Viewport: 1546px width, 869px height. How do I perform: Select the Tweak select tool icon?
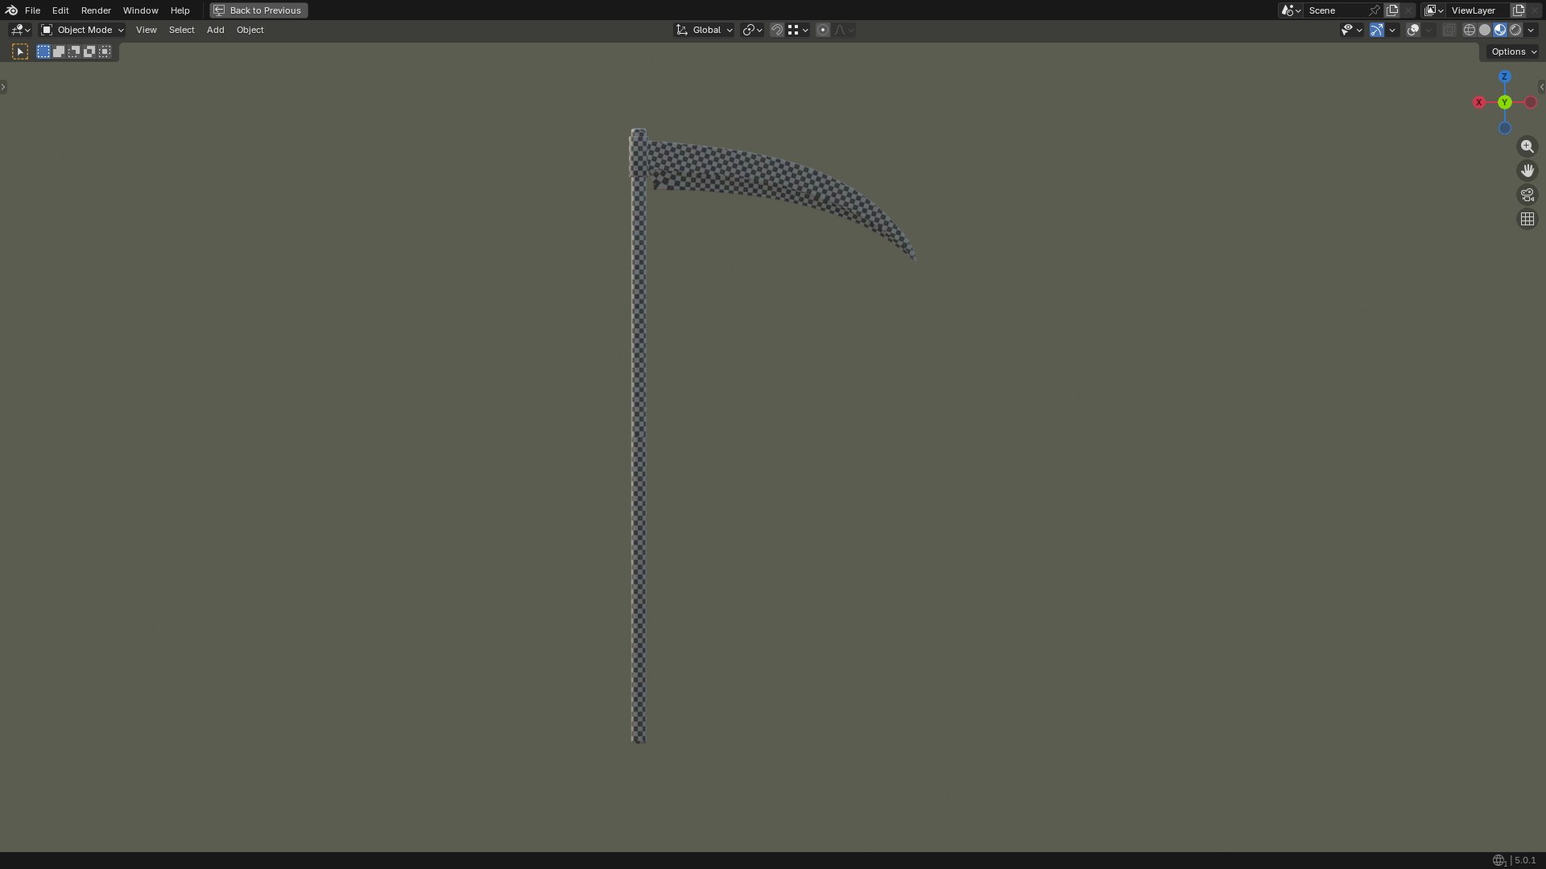point(20,51)
